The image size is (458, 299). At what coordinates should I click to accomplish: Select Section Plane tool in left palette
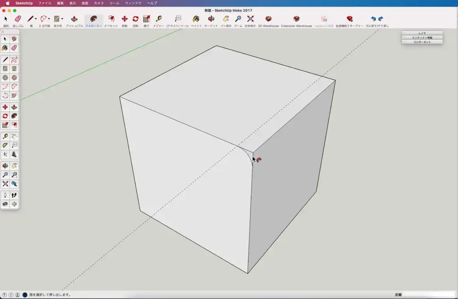click(14, 204)
